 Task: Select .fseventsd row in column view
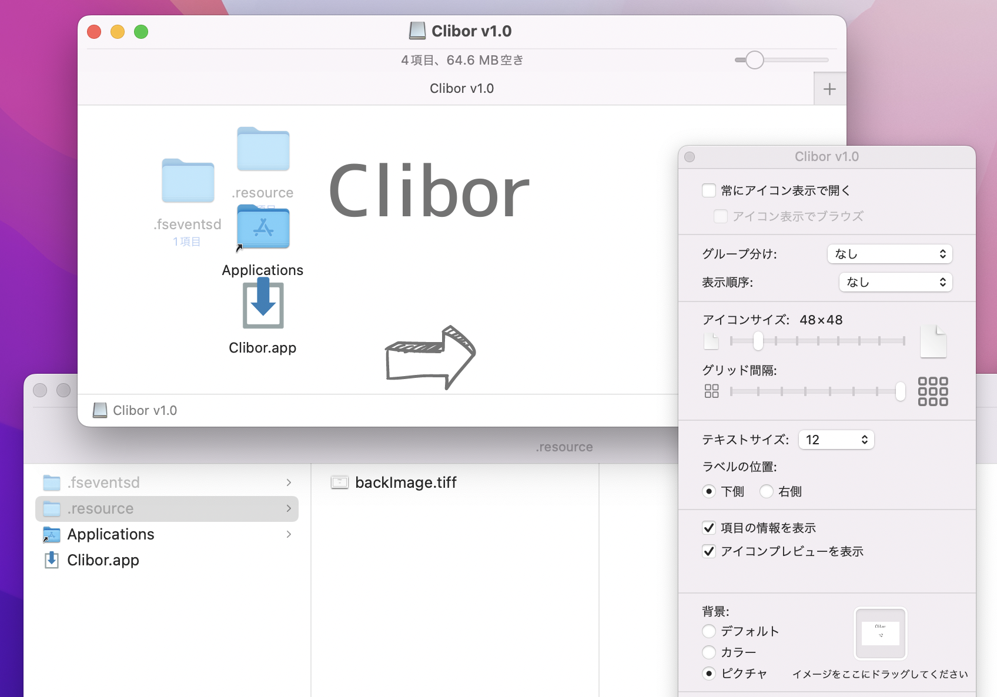tap(167, 482)
